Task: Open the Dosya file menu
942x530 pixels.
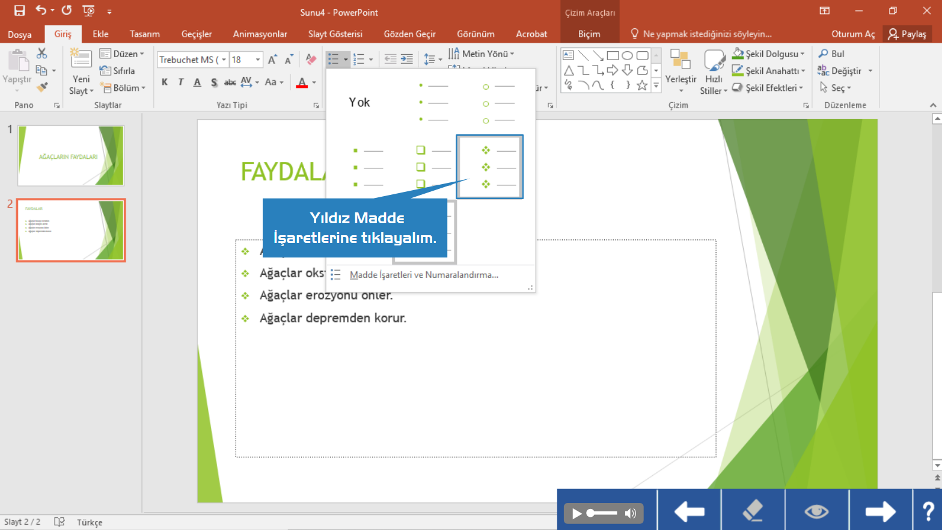Action: 20,34
